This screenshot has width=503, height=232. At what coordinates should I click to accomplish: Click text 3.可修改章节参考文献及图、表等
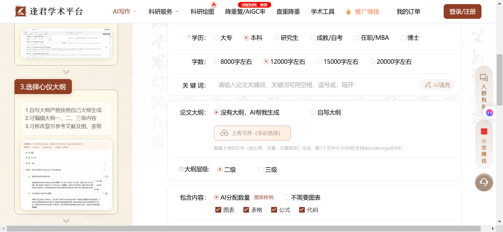(x=63, y=126)
